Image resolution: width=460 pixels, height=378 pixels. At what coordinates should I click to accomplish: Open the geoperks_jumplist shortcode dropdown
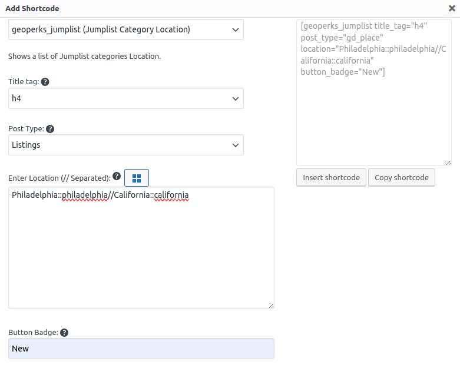[x=126, y=30]
